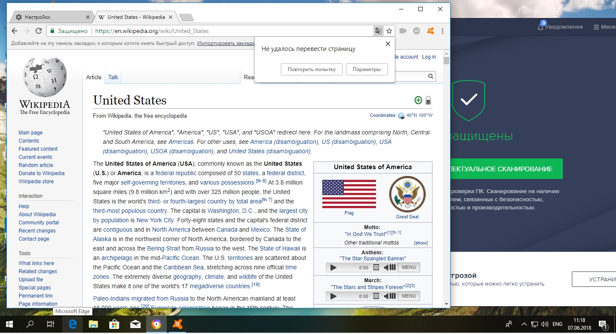Play The Star-Spangled Banner anthem audio
616x334 pixels.
tap(333, 268)
